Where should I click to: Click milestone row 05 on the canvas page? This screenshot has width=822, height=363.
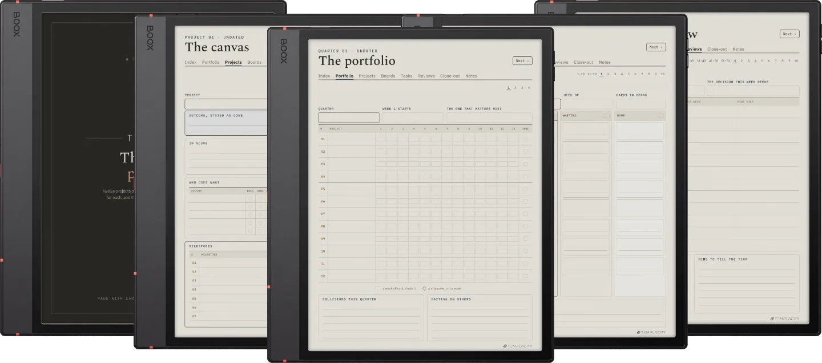[228, 299]
